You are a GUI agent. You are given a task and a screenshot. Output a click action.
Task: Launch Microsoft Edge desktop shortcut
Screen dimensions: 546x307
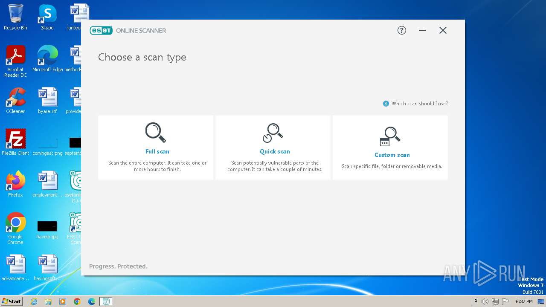(x=47, y=59)
